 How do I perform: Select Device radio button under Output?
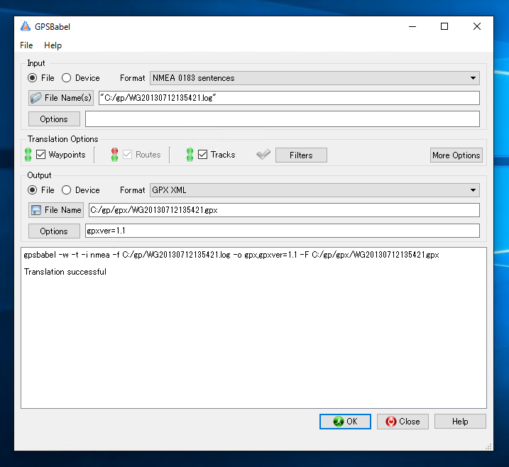[66, 189]
